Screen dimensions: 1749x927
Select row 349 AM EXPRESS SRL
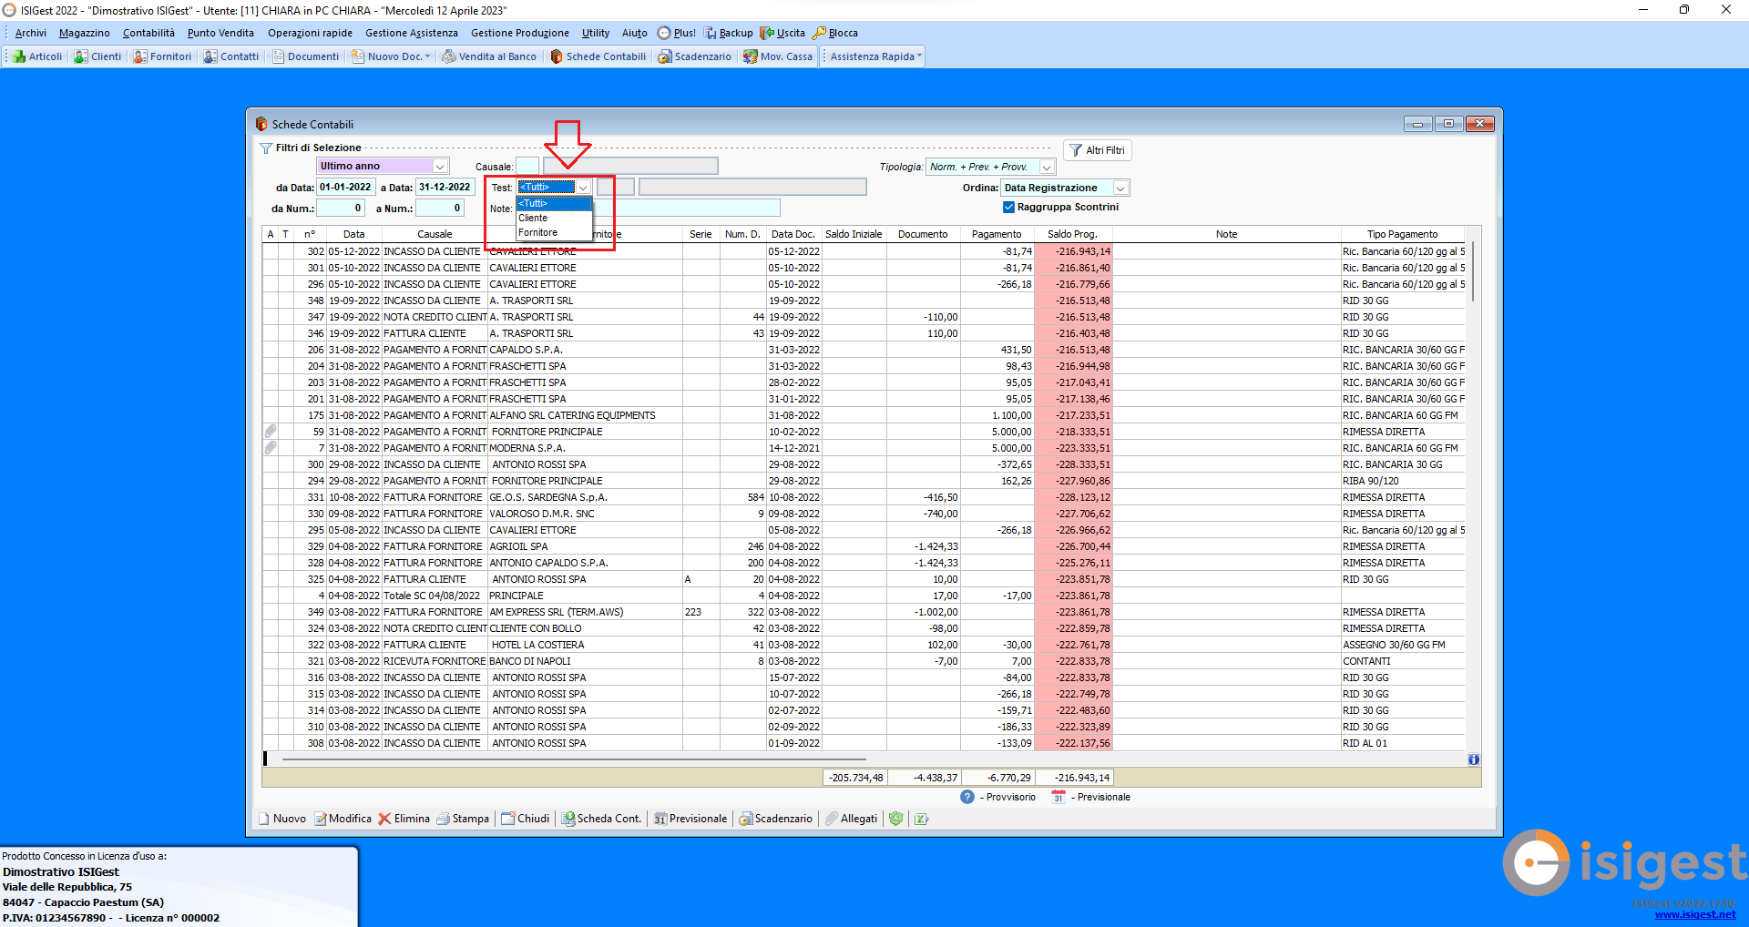pyautogui.click(x=864, y=612)
